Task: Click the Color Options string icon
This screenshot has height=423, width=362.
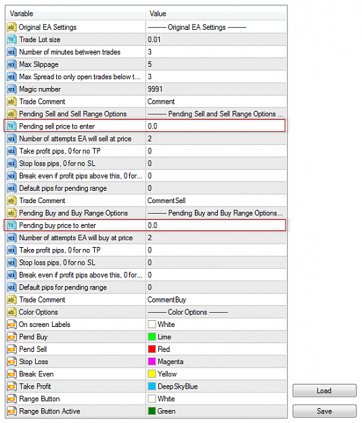Action: tap(12, 312)
